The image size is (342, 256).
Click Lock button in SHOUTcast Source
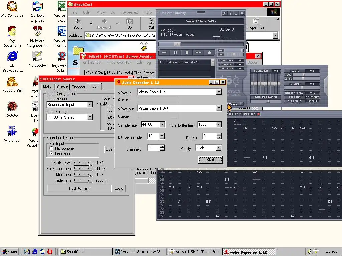(119, 188)
